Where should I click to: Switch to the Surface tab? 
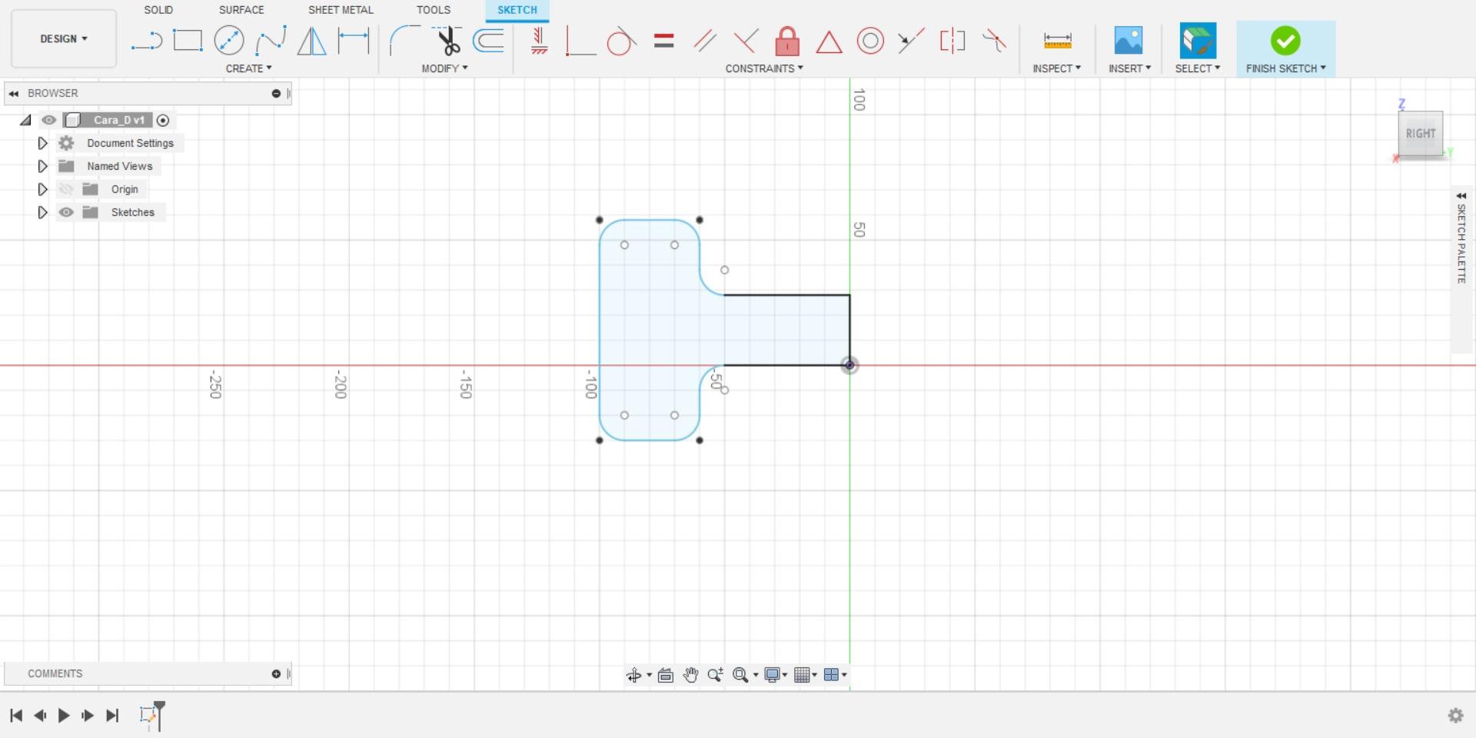241,10
